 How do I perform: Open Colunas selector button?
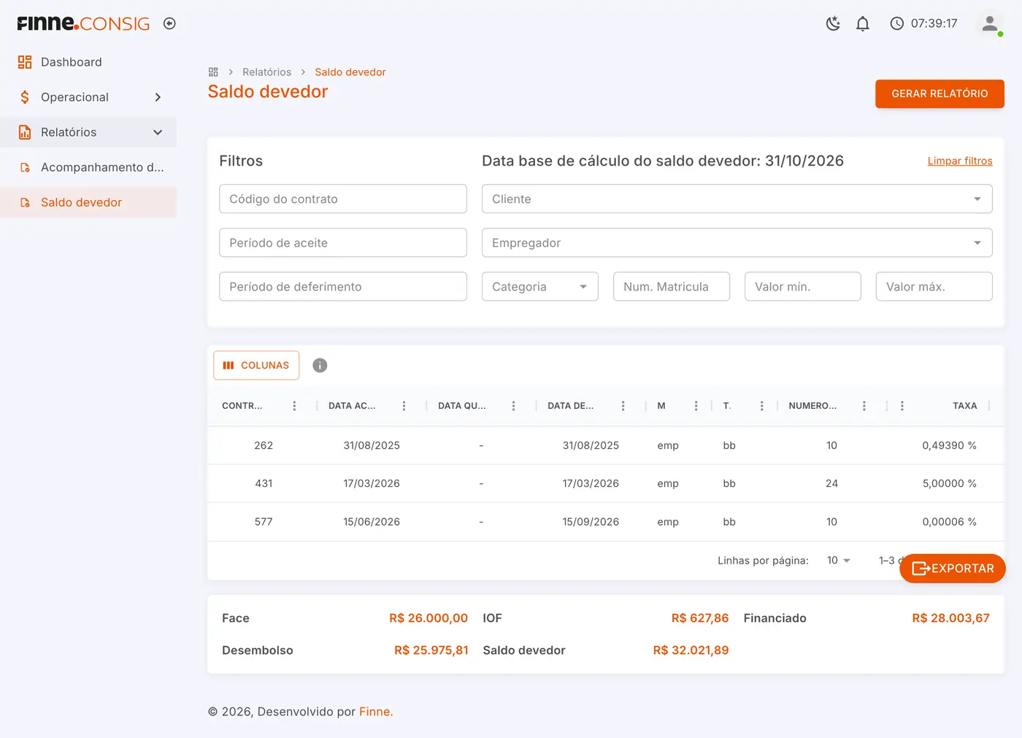(256, 365)
